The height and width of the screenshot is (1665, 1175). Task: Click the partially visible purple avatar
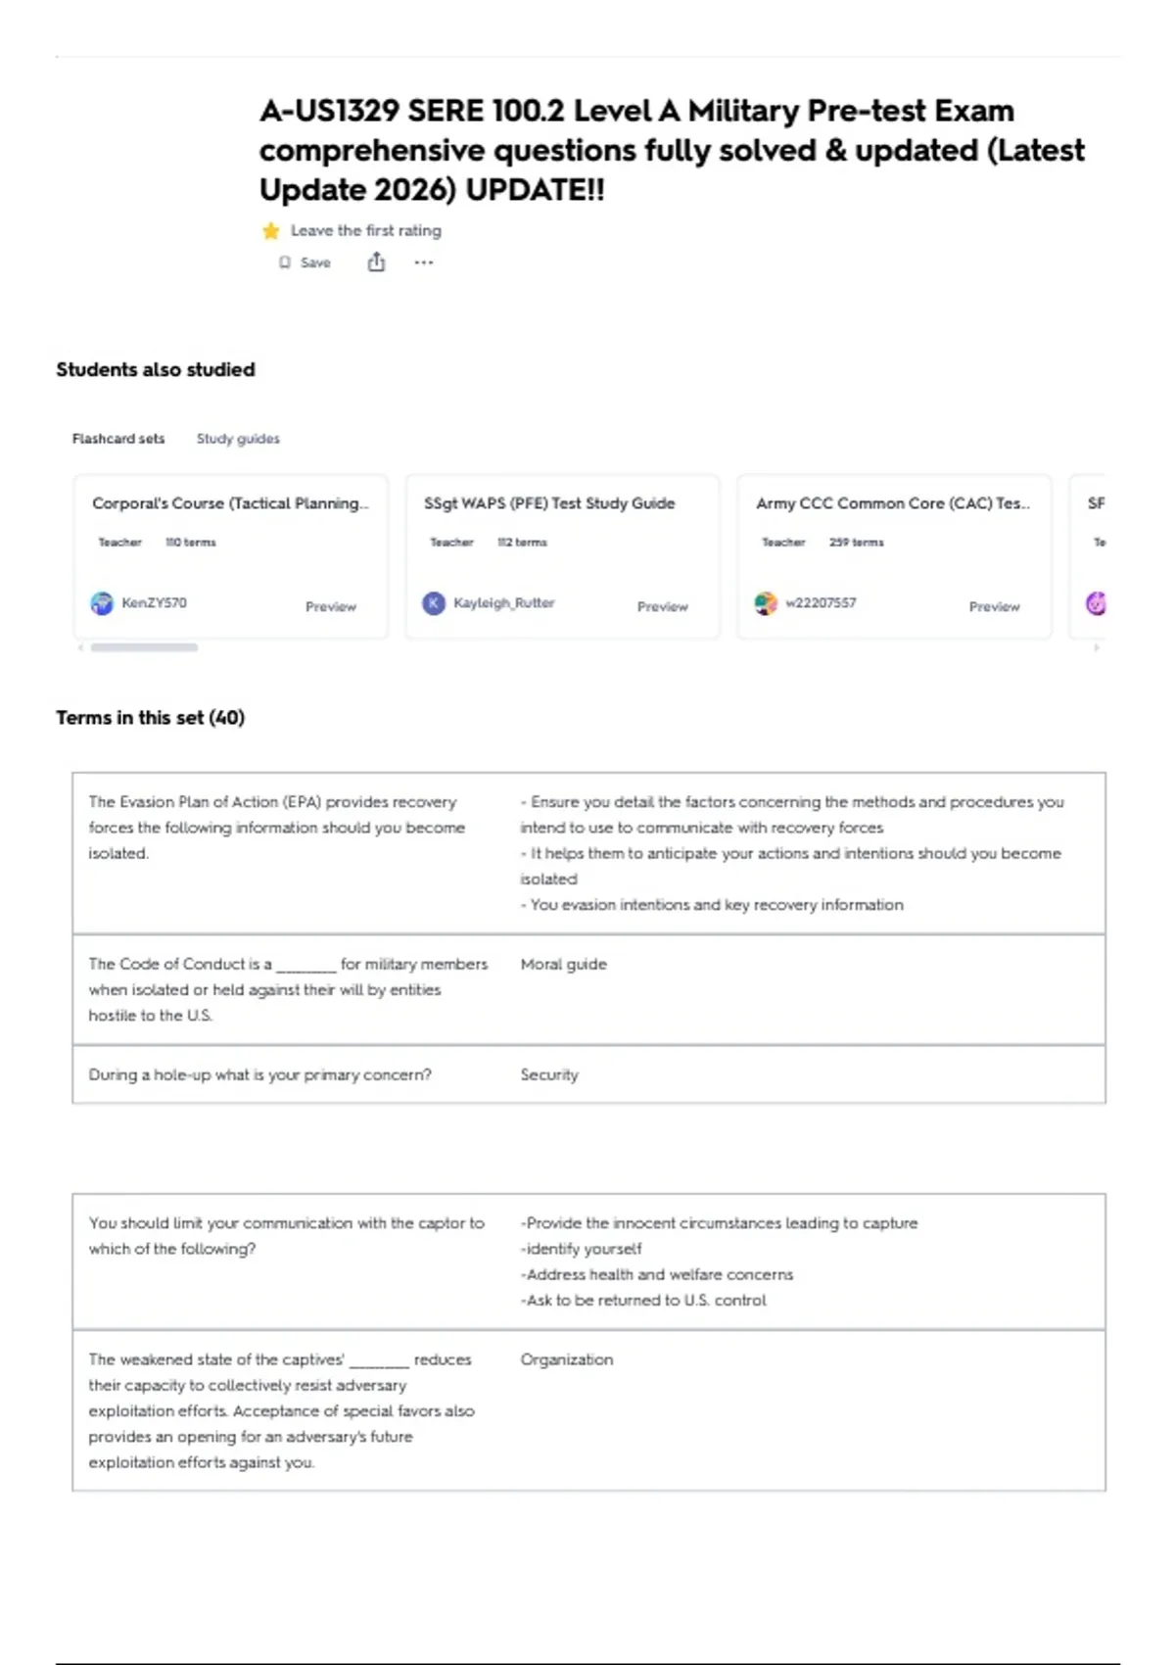coord(1096,603)
